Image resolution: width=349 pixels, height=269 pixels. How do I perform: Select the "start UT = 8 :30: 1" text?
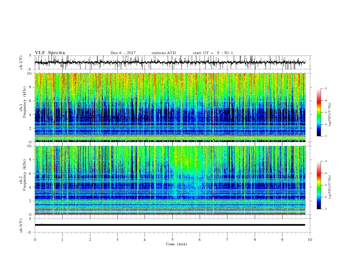[213, 53]
